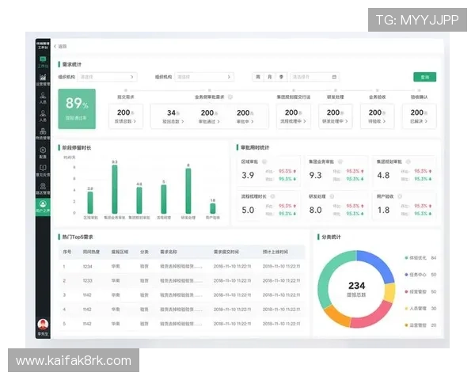Click the 李先生 user avatar

click(x=43, y=325)
